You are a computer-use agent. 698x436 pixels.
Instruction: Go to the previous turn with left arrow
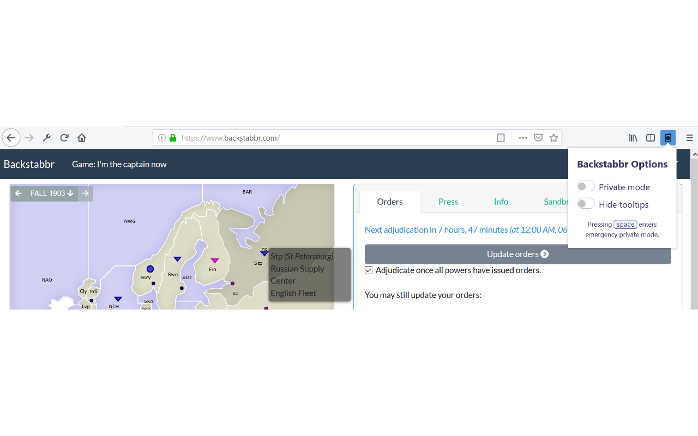18,193
